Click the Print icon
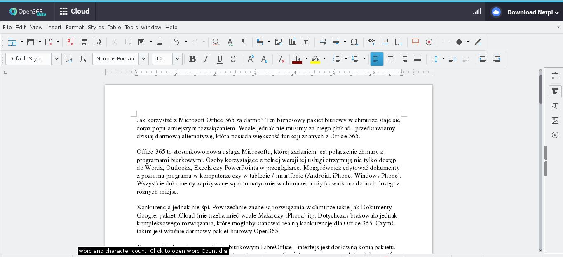Viewport: 563px width, 257px height. pyautogui.click(x=84, y=42)
